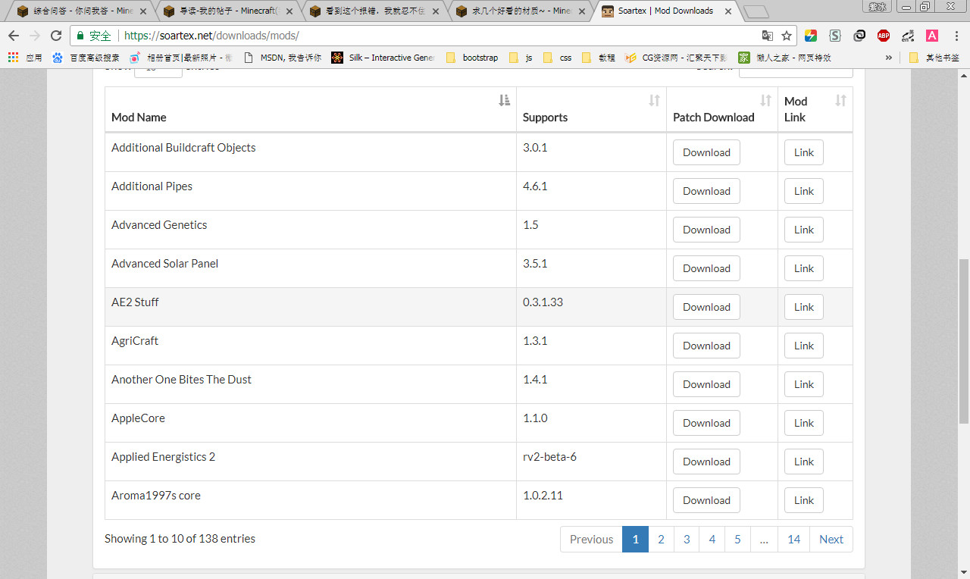Viewport: 970px width, 579px height.
Task: Download the AE2 Stuff patch
Action: click(x=706, y=307)
